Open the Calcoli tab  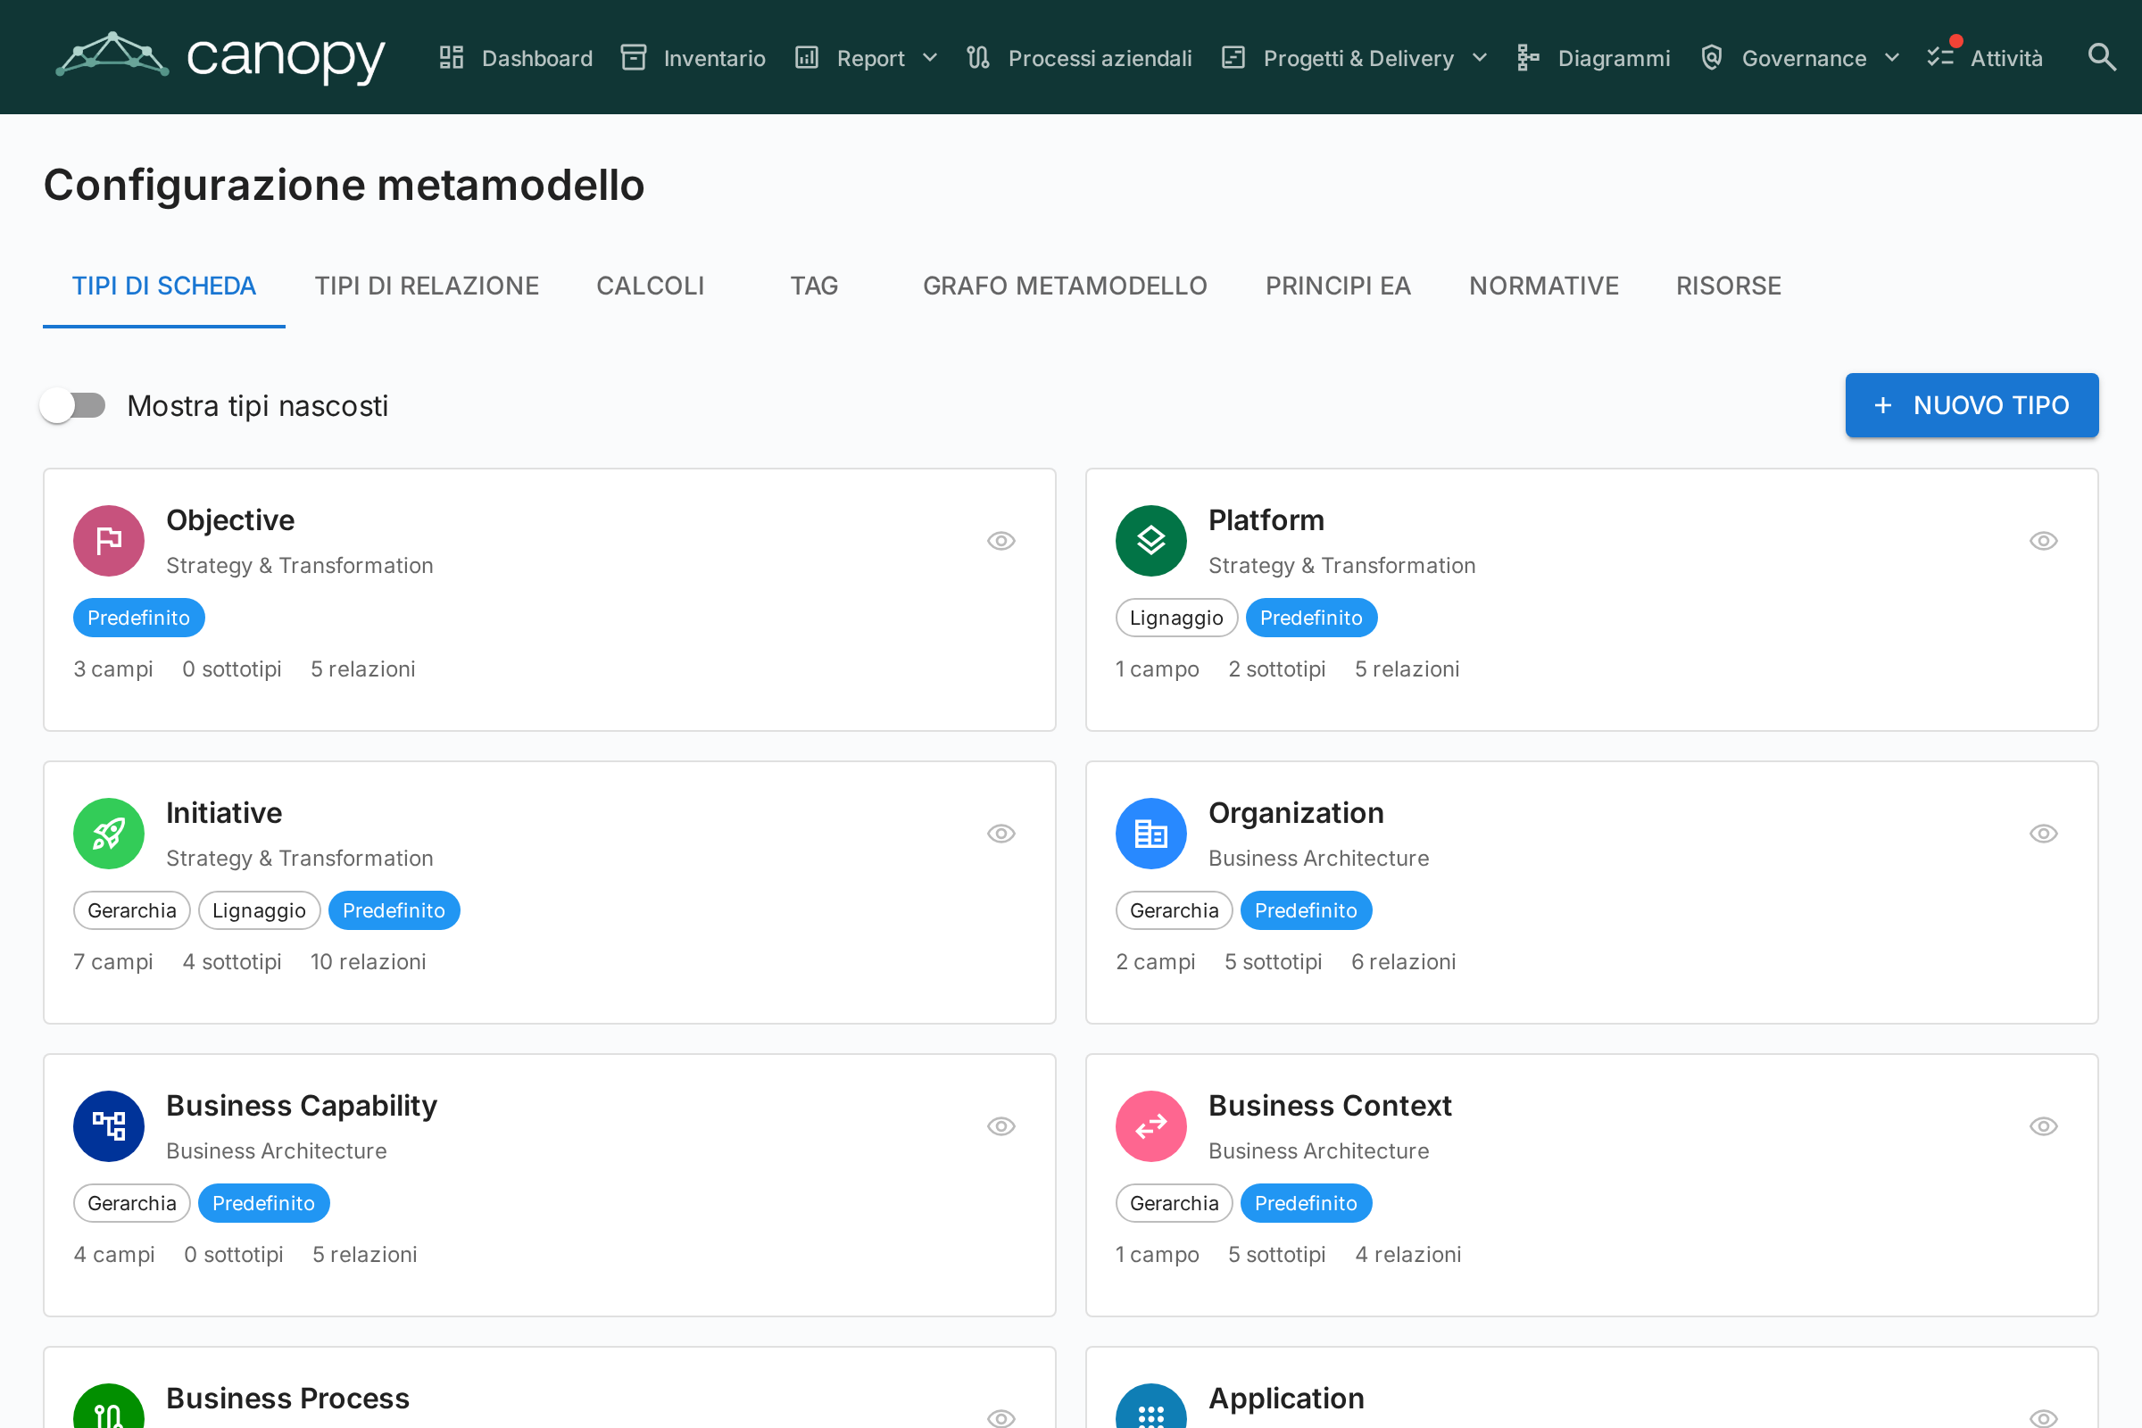(651, 286)
